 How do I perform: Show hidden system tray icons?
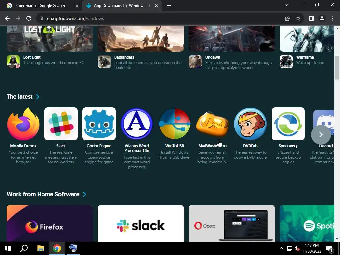pyautogui.click(x=281, y=248)
